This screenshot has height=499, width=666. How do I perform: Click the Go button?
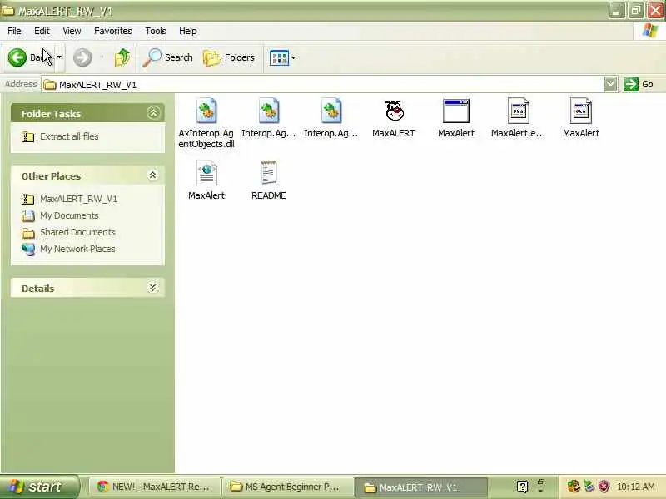click(639, 84)
